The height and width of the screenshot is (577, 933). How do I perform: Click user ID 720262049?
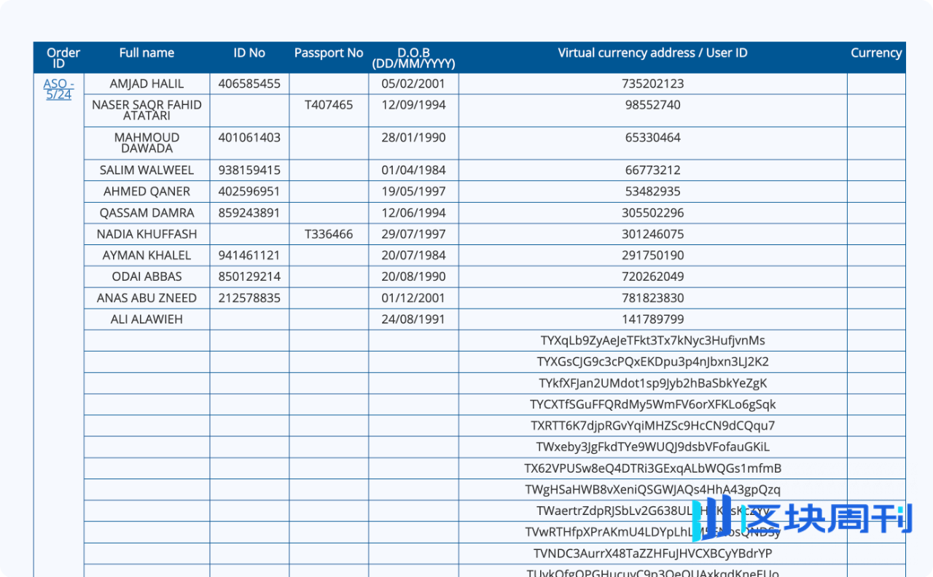pyautogui.click(x=652, y=276)
